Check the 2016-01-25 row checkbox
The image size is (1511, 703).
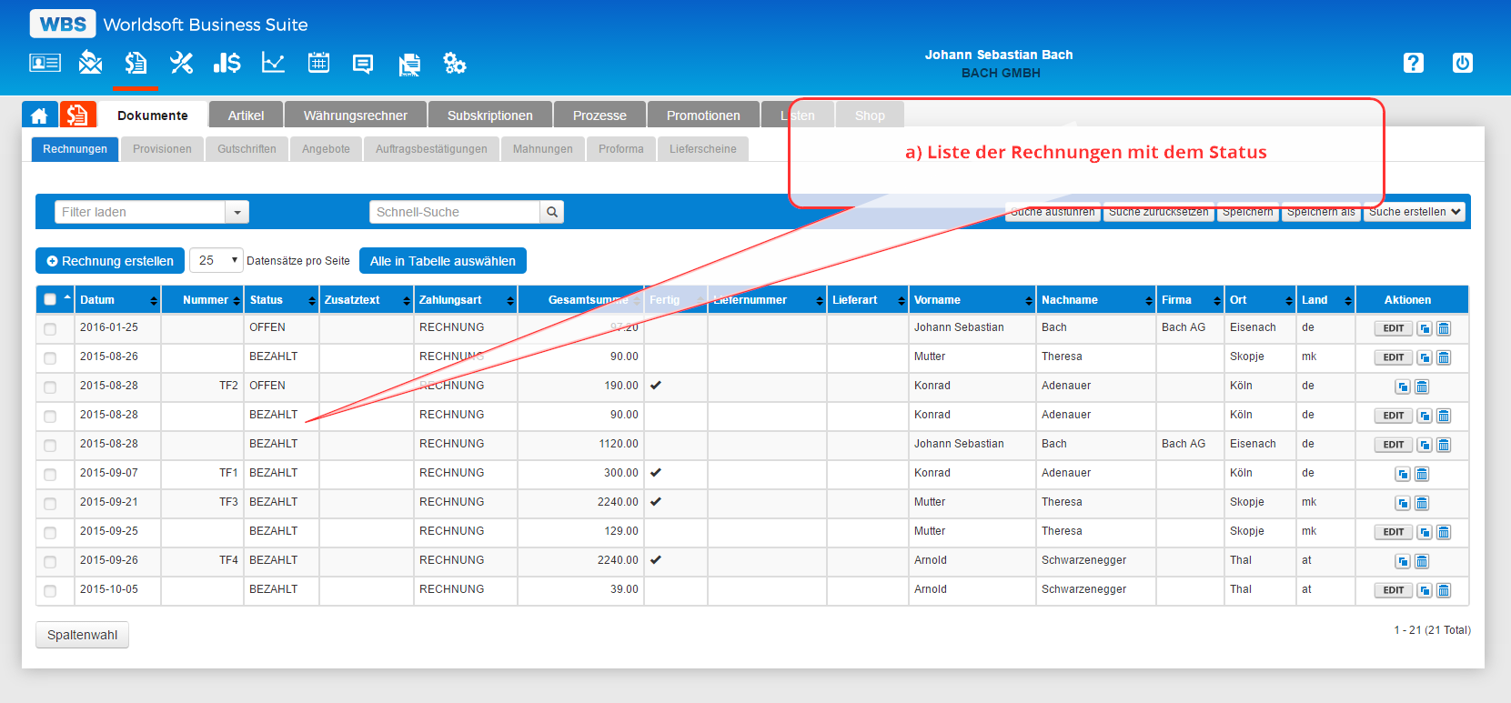[50, 329]
